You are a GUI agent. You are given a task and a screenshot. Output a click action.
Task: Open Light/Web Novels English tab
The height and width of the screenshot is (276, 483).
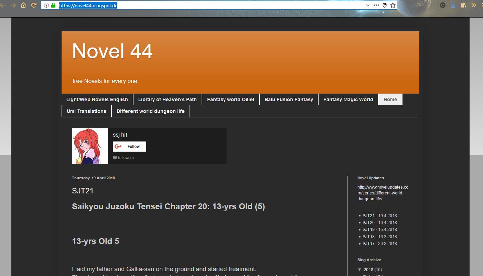point(97,99)
